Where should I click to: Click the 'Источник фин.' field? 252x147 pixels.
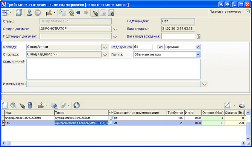pos(114,84)
